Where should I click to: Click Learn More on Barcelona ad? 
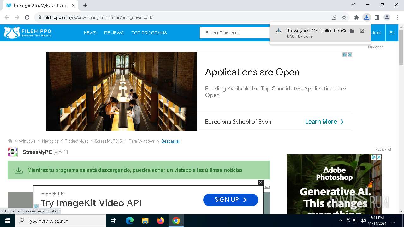[324, 122]
